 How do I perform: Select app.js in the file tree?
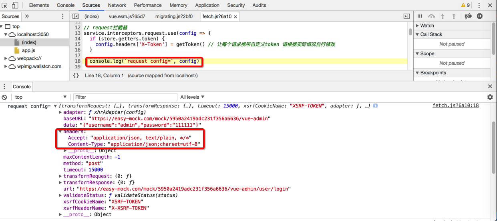coord(28,50)
